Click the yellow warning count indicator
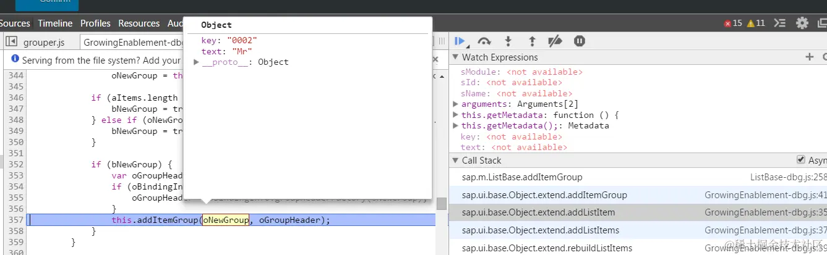The width and height of the screenshot is (827, 255). 756,23
